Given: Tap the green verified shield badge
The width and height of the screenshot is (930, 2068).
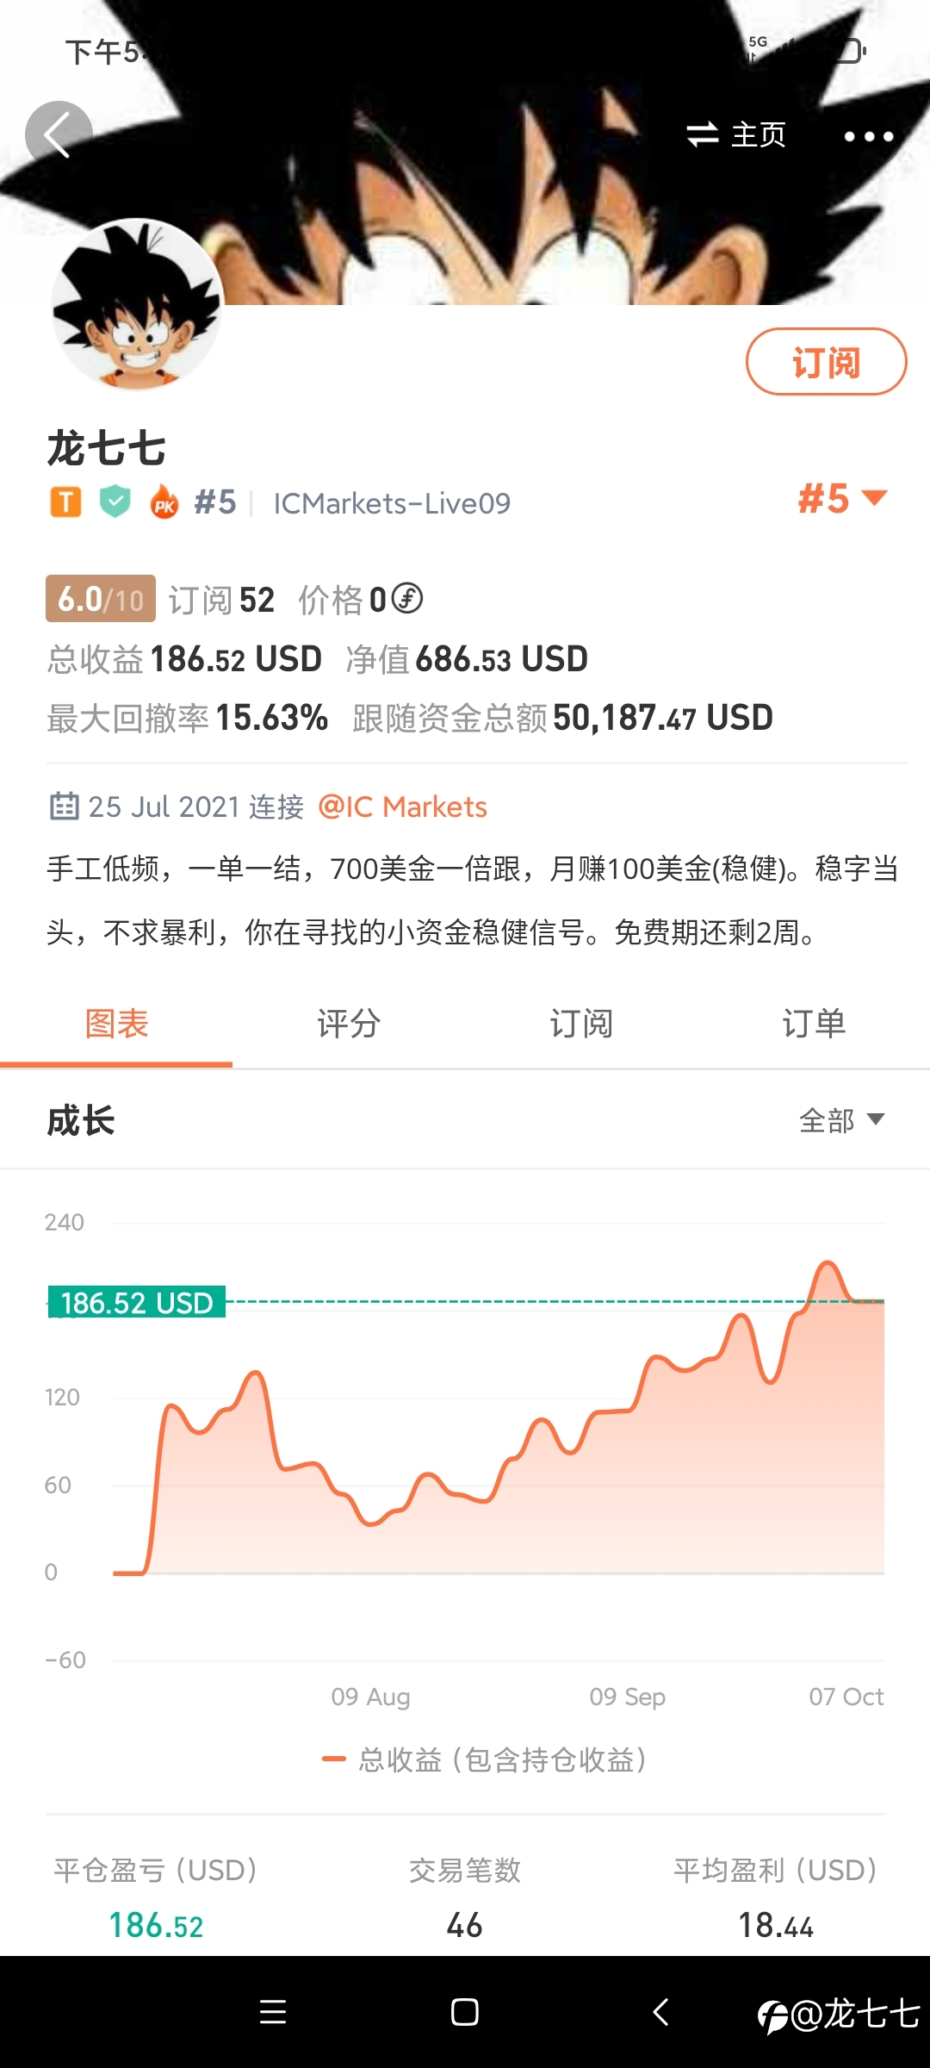Looking at the screenshot, I should point(115,501).
